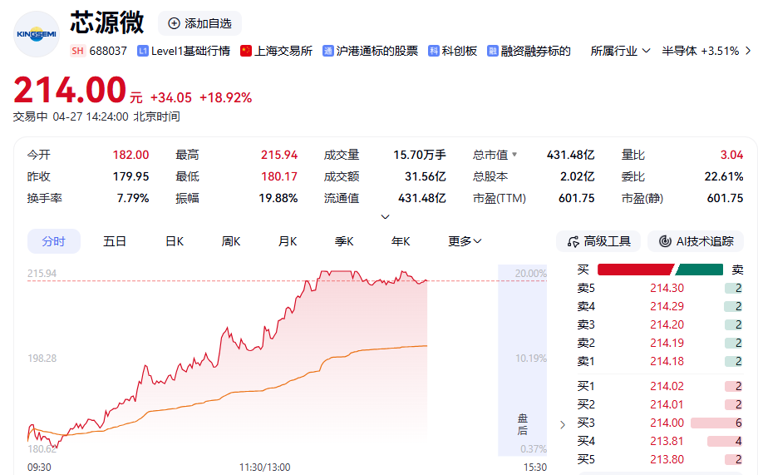
Task: Click the 科创板 tag icon
Action: 434,51
